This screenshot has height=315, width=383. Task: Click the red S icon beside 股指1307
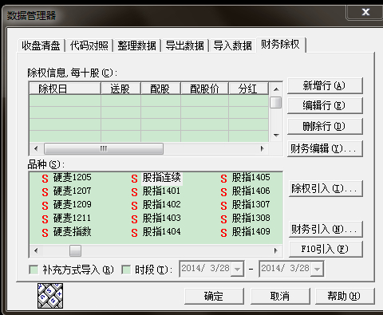click(x=223, y=206)
